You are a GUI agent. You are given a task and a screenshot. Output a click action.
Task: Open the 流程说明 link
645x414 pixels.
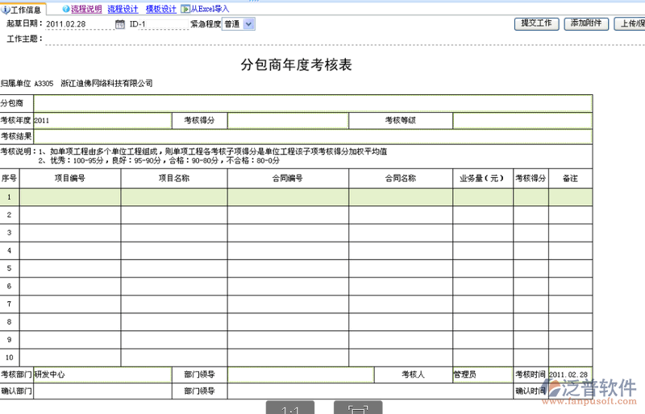pyautogui.click(x=86, y=9)
